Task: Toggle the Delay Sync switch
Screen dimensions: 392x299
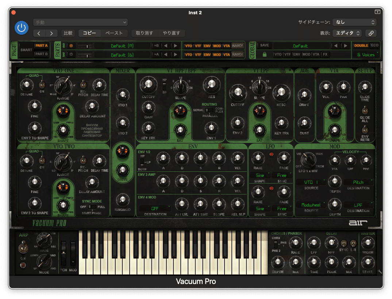Action: pyautogui.click(x=344, y=243)
